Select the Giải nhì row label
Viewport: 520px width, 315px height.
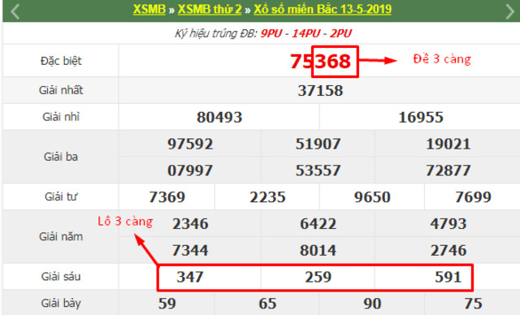(x=61, y=117)
